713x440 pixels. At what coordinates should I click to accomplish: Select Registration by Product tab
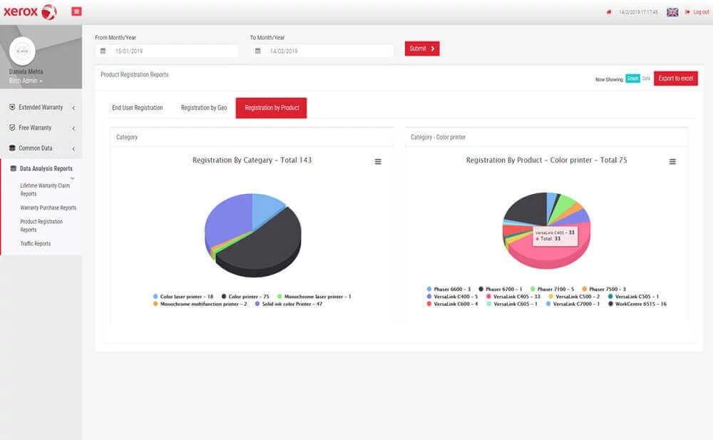(x=272, y=108)
